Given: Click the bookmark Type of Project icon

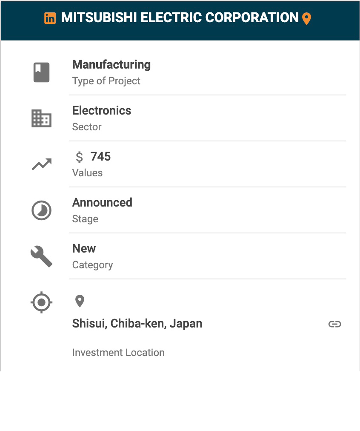Looking at the screenshot, I should (41, 72).
